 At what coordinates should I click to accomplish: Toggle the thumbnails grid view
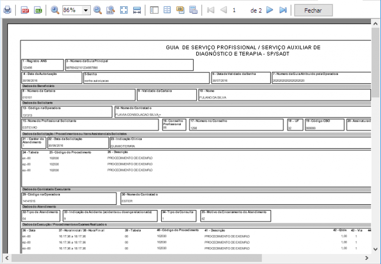click(167, 10)
